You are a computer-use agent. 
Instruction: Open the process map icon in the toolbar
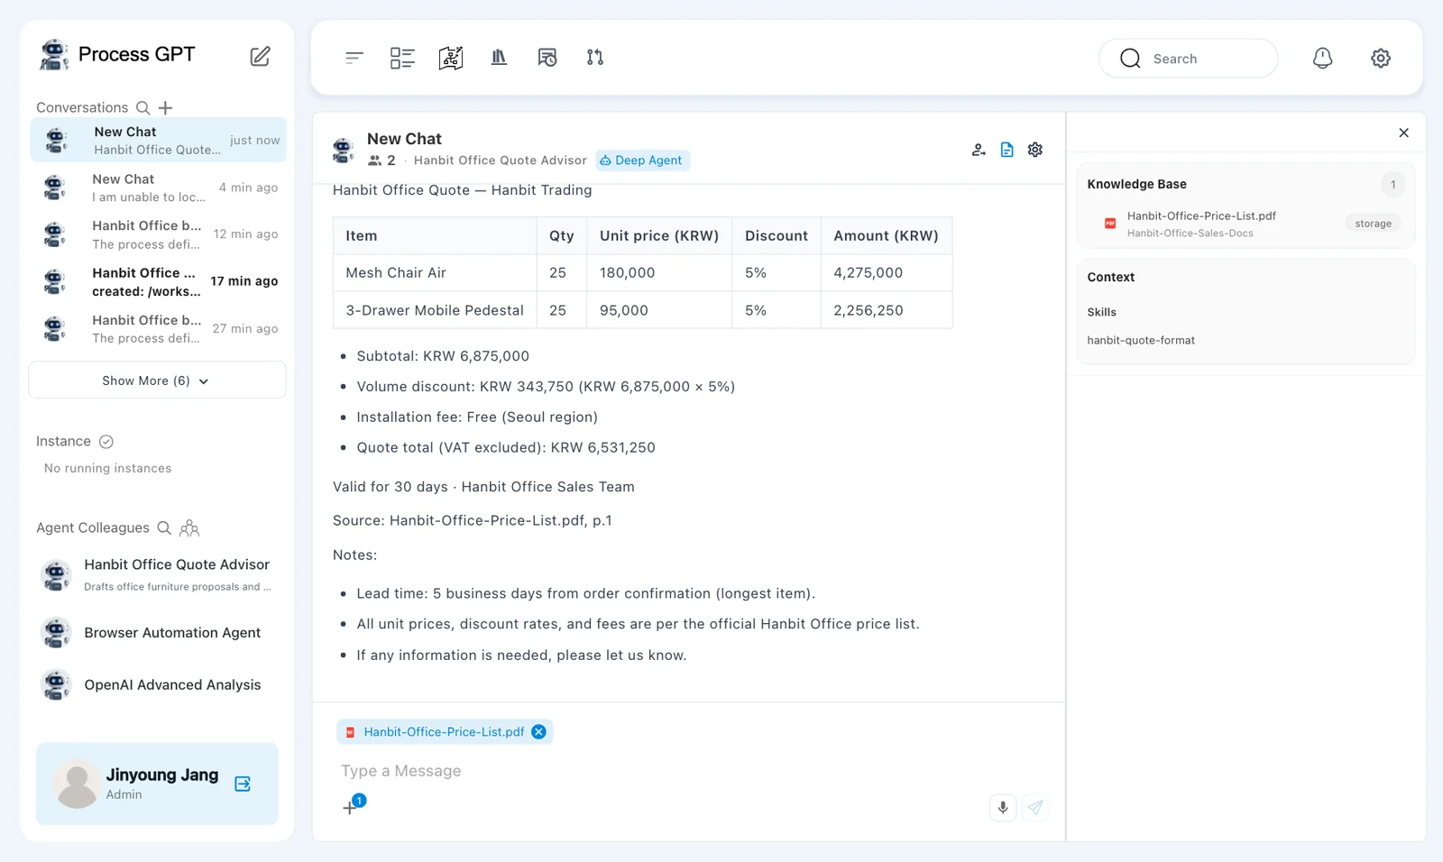(x=451, y=58)
